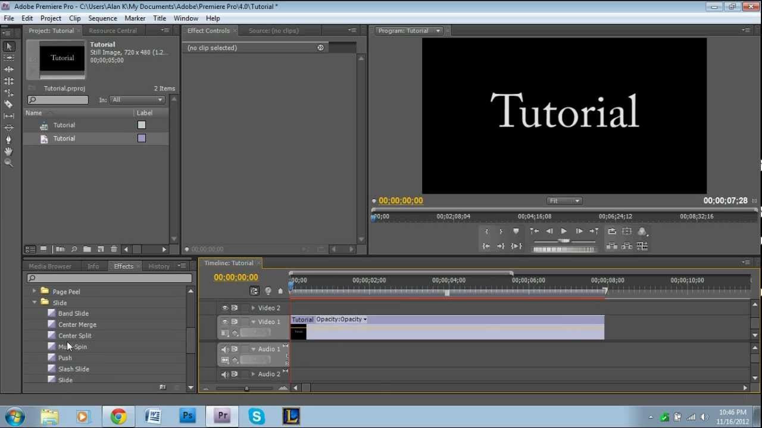Select the Hand tool
762x428 pixels.
pyautogui.click(x=9, y=151)
